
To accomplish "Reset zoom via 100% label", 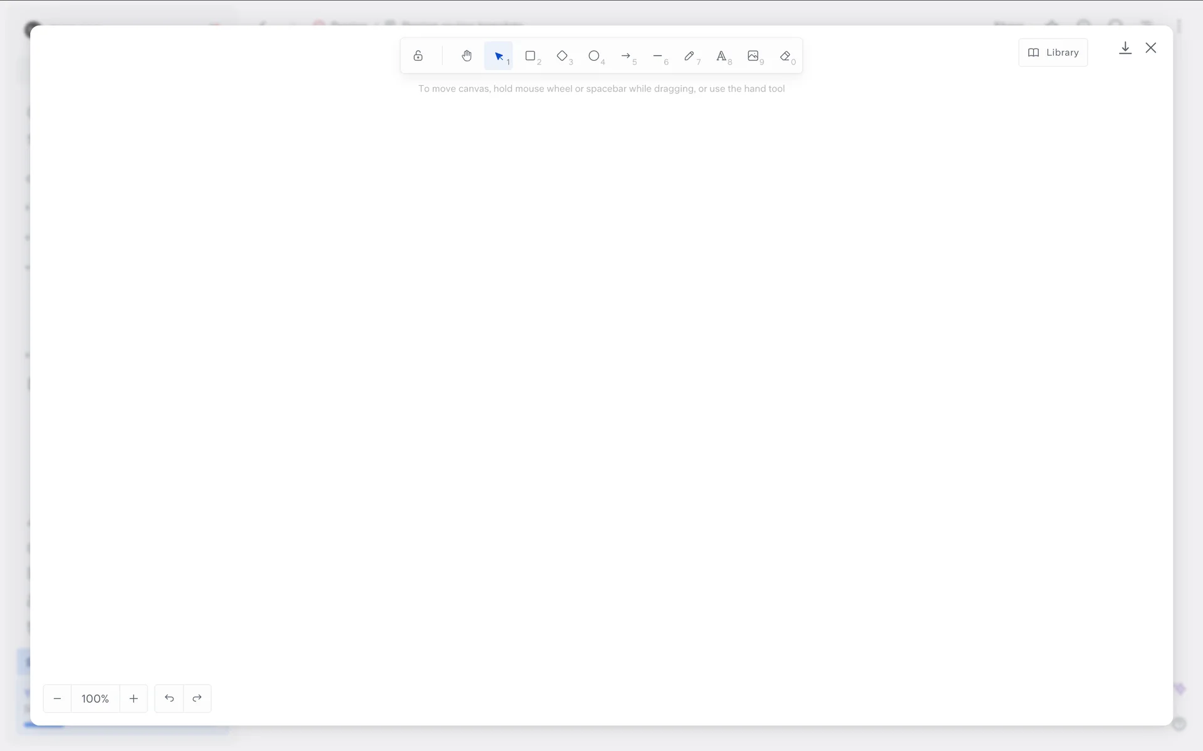I will (x=95, y=698).
